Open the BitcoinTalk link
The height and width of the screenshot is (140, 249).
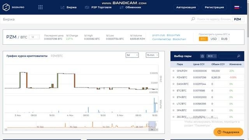(173, 35)
